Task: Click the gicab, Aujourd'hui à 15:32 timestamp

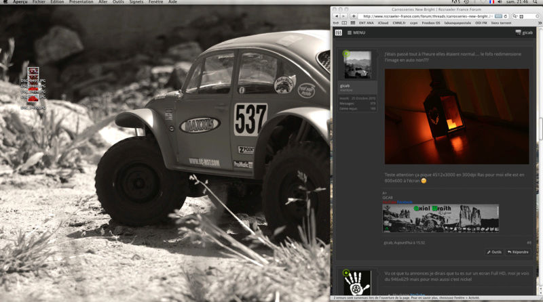Action: pyautogui.click(x=404, y=242)
